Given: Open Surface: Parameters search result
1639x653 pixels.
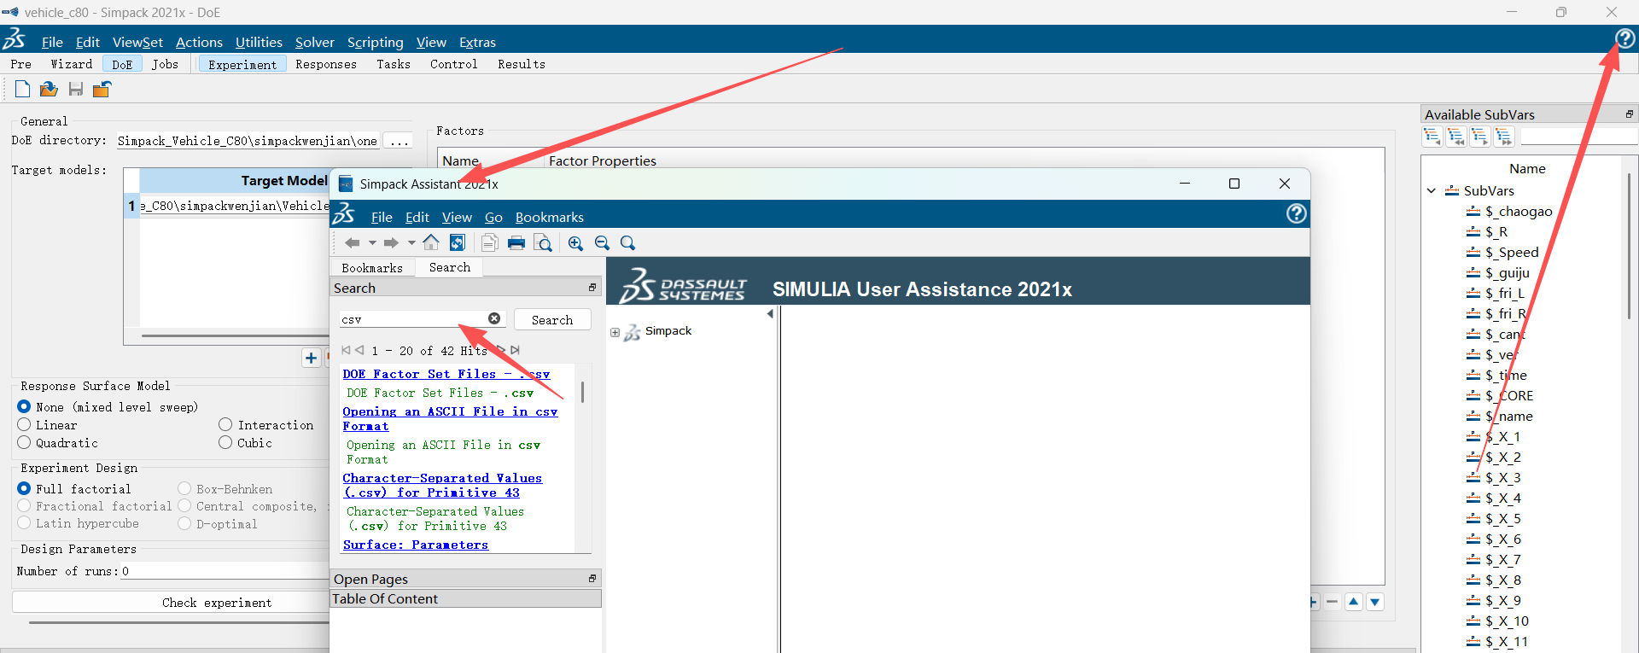Looking at the screenshot, I should (415, 545).
